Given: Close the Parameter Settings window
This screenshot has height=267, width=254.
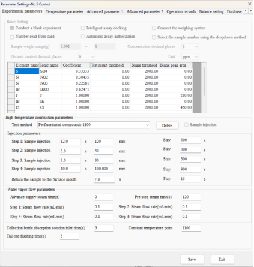Looking at the screenshot, I should pos(250,4).
